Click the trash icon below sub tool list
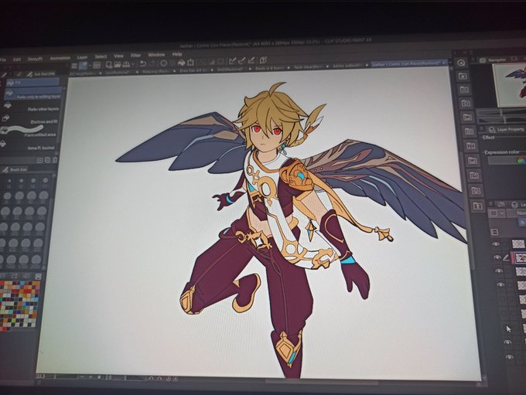The image size is (526, 395). click(55, 160)
